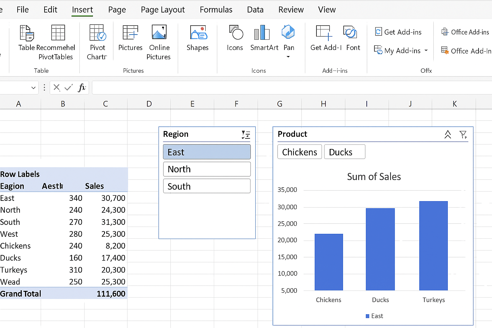Screen dimensions: 492x328
Task: Click the Get Add-I large icon
Action: click(324, 33)
